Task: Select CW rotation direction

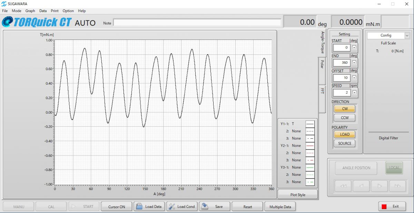Action: pos(345,109)
